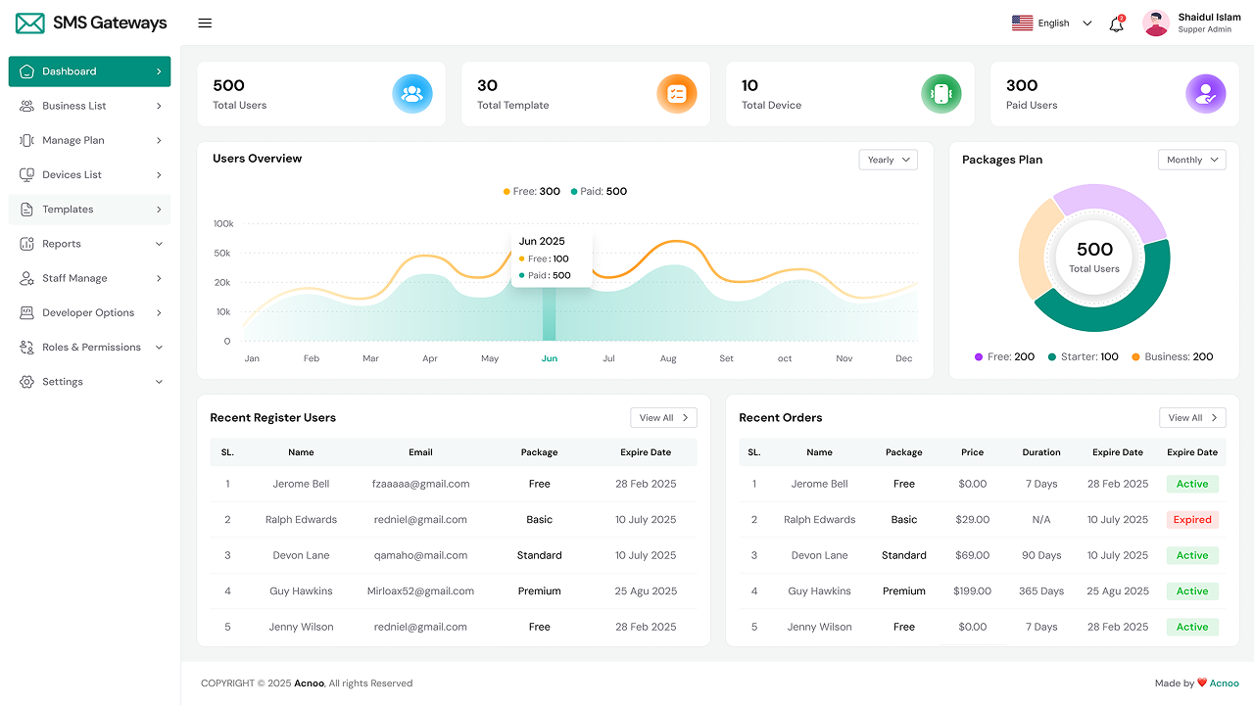1254x705 pixels.
Task: Click the Roles & Permissions icon
Action: click(26, 348)
